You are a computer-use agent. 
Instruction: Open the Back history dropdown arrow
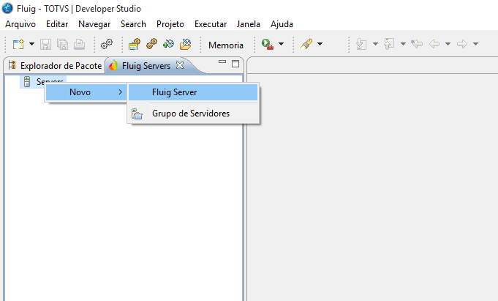448,44
